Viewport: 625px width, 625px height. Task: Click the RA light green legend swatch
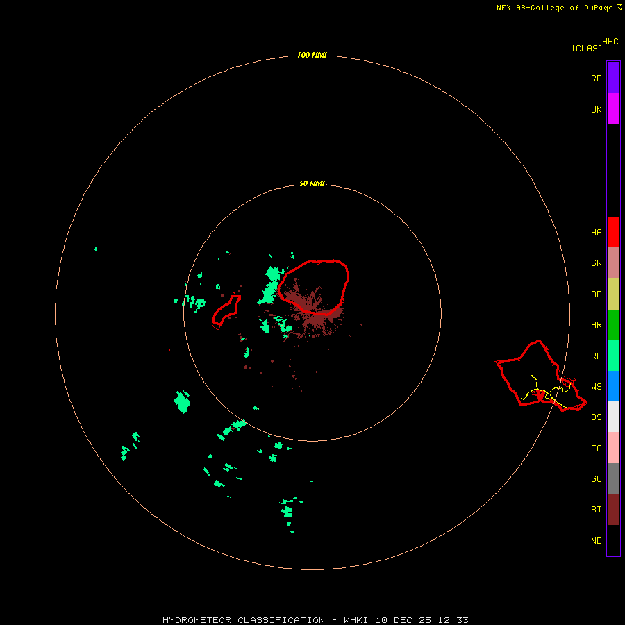click(613, 356)
